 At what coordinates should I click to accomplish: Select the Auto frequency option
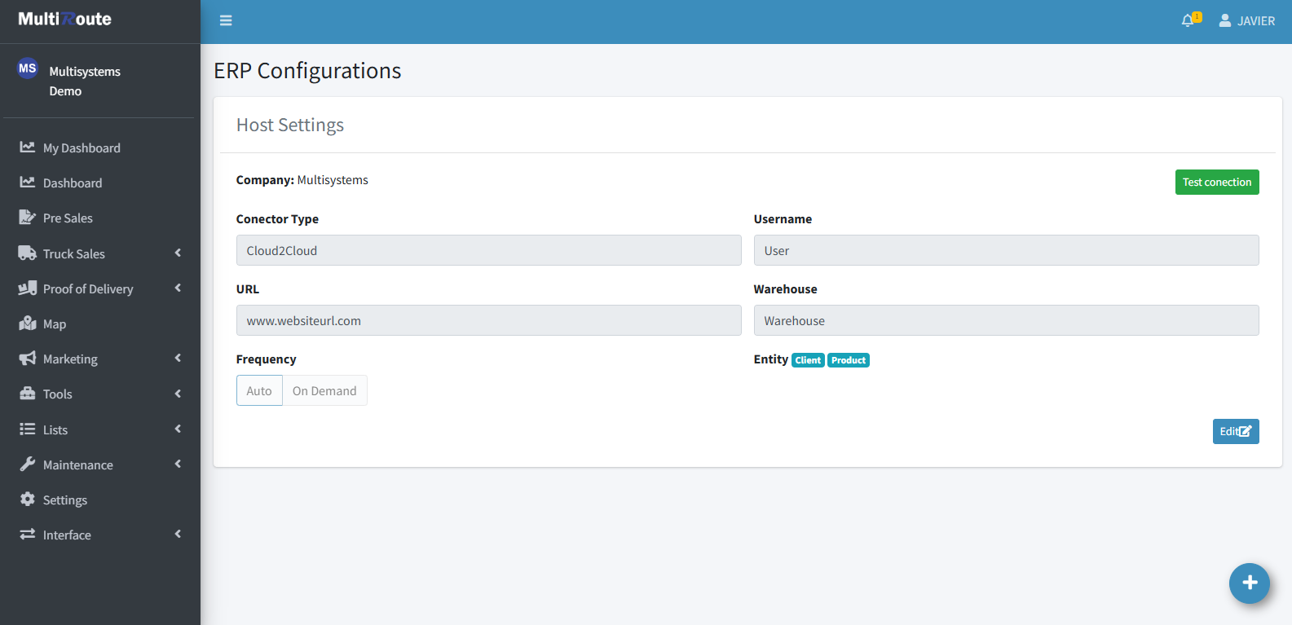[259, 391]
